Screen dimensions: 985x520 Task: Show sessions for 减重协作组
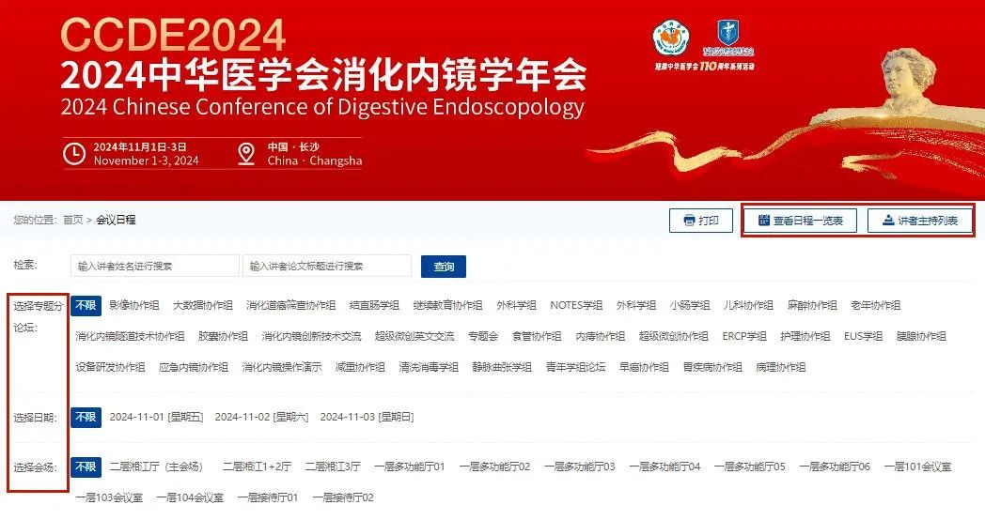(360, 367)
